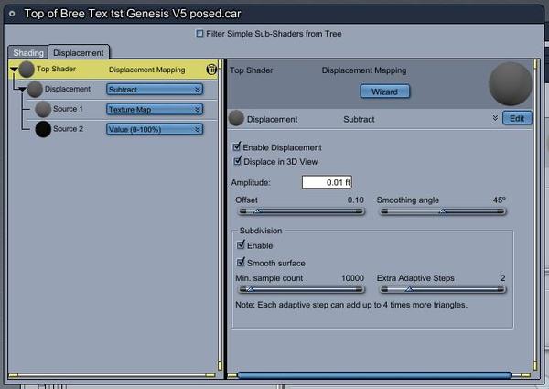
Task: Click the Extra Adaptive Steps value 2
Action: point(502,278)
